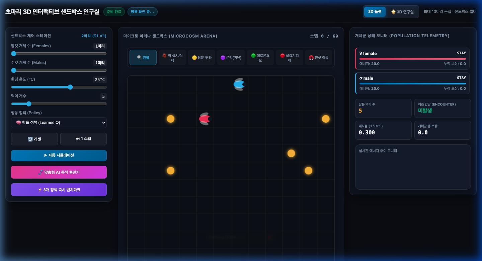This screenshot has height=261, width=482.
Task: Run 3개 정책 즉시 벤치마크
Action: tap(59, 190)
